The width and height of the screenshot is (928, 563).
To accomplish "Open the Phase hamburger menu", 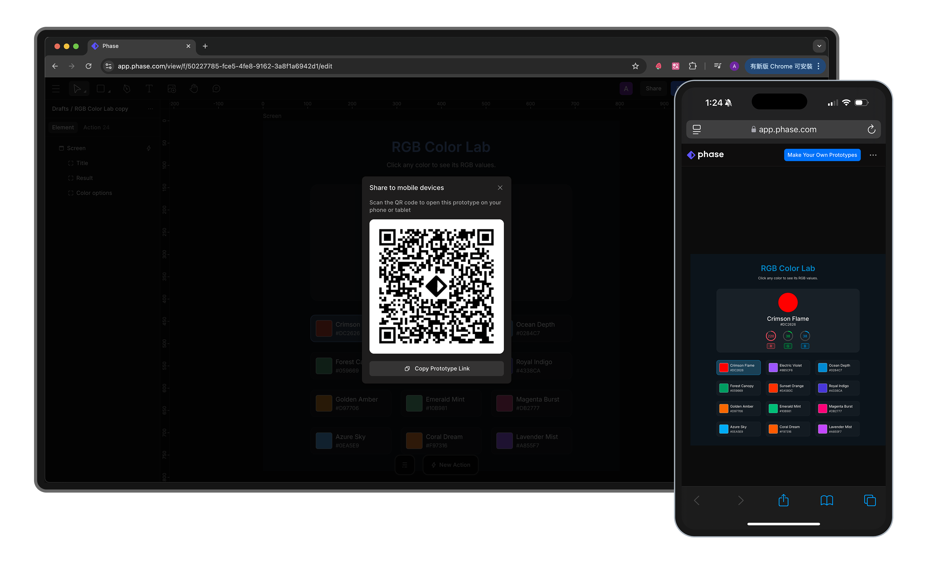I will 56,89.
